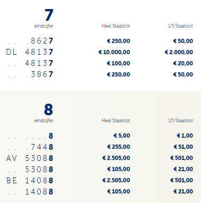Select lot number DL 48137
This screenshot has width=201, height=203.
30,52
